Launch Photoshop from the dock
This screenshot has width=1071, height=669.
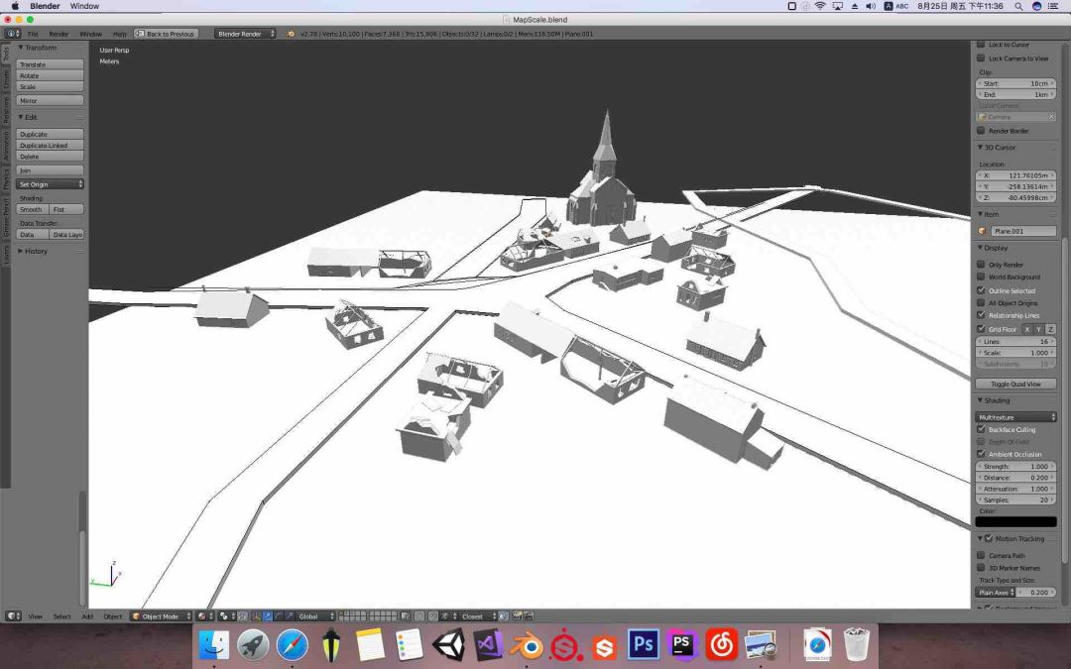tap(644, 645)
